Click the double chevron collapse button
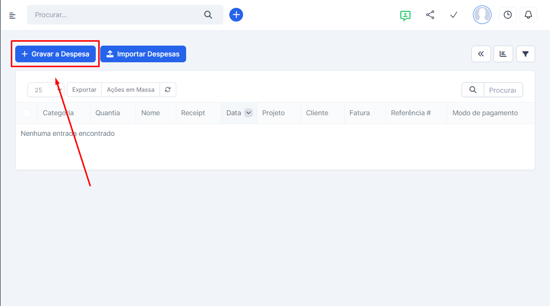The width and height of the screenshot is (550, 306). click(x=481, y=54)
